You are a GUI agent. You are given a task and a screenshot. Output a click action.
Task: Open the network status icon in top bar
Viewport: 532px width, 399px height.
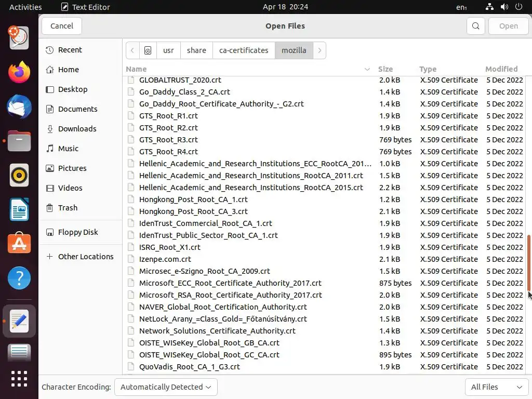[489, 7]
